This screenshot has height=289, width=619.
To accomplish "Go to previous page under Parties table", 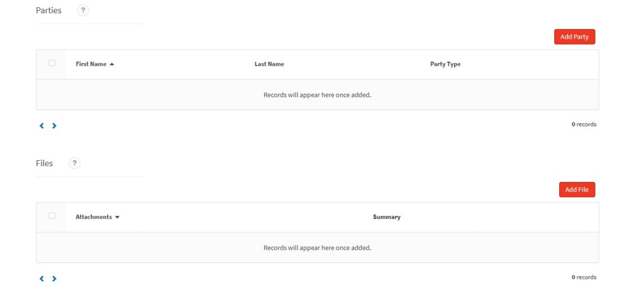I will pos(42,126).
